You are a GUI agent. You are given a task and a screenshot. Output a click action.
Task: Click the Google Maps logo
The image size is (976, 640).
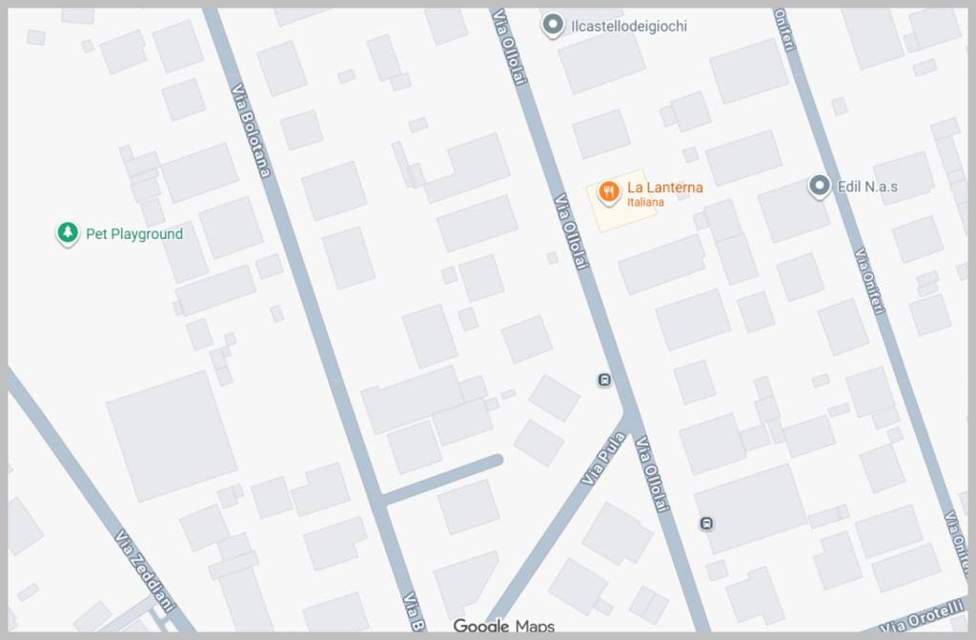(x=503, y=626)
